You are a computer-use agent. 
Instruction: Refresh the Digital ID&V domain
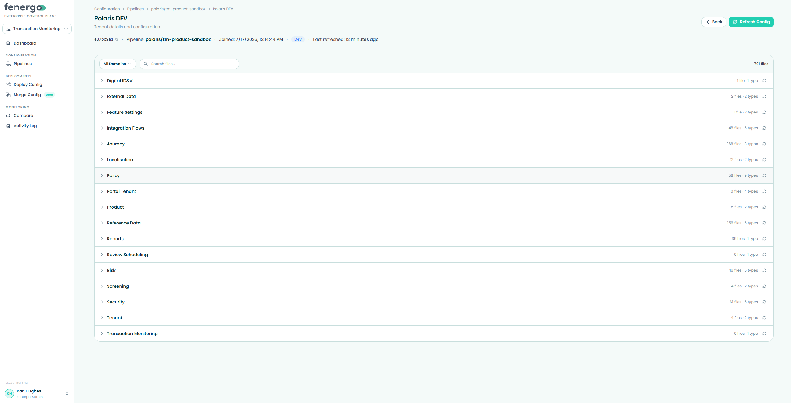pos(764,81)
